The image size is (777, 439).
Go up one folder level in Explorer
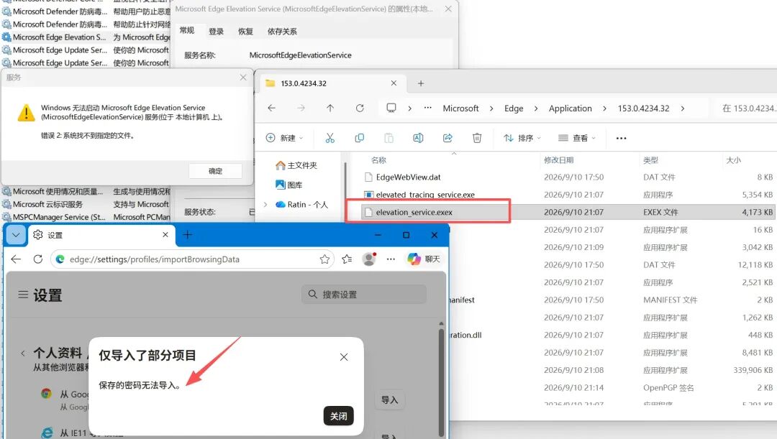[330, 108]
